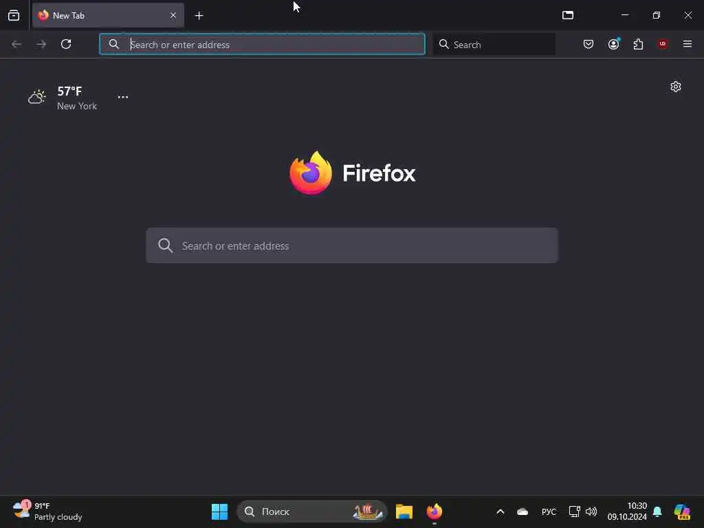
Task: Open File Explorer from taskbar
Action: [x=404, y=511]
